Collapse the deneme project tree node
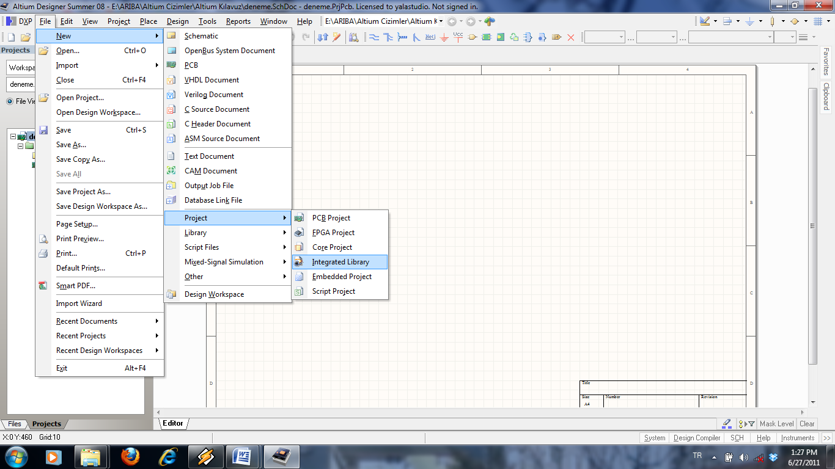835x469 pixels. (x=13, y=137)
